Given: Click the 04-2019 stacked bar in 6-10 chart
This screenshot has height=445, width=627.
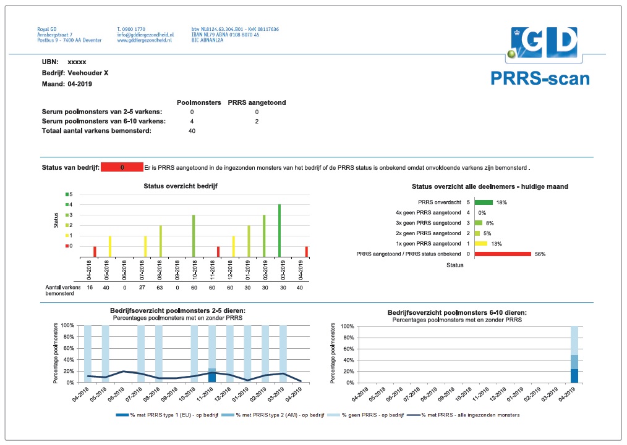Looking at the screenshot, I should 574,354.
